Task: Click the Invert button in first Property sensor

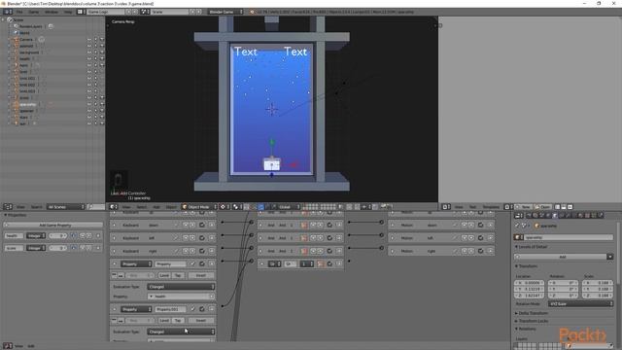Action: 201,275
